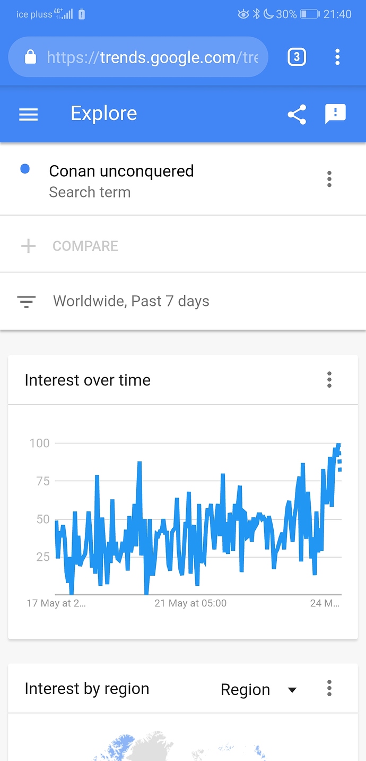Edit the Conan unconquered search term
The width and height of the screenshot is (366, 761).
click(x=121, y=171)
